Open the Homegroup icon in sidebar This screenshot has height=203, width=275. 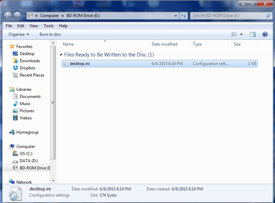tap(12, 132)
